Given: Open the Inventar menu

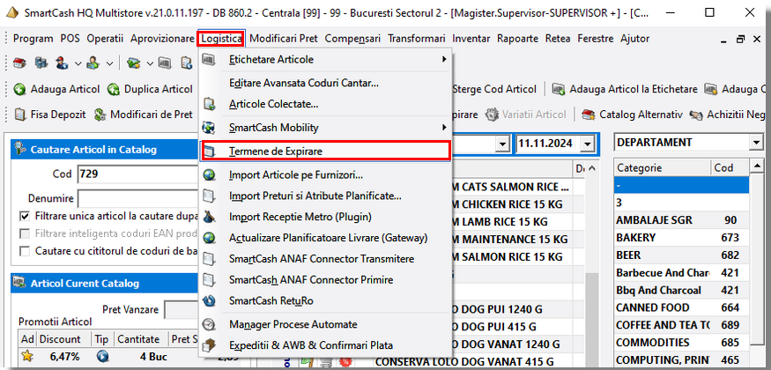Looking at the screenshot, I should point(471,39).
